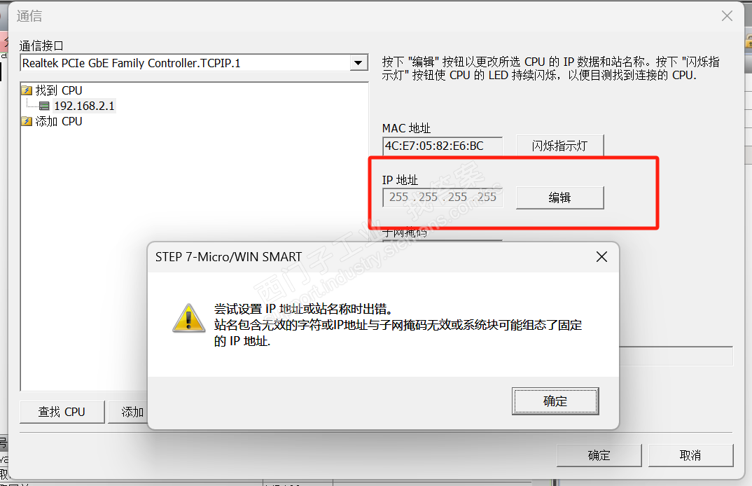Select the 192.168.2.1 CPU entry
This screenshot has height=486, width=752.
coord(85,106)
